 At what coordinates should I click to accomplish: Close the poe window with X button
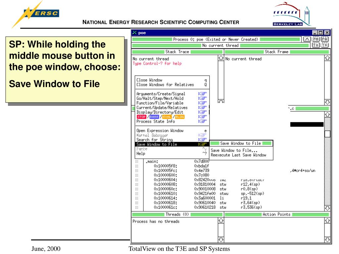pos(327,33)
